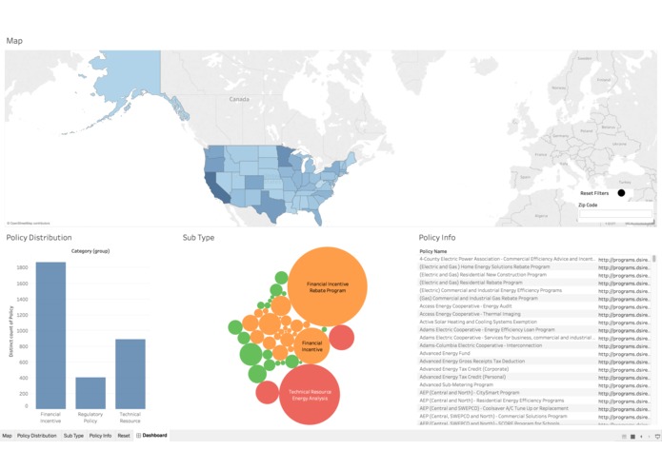This screenshot has width=662, height=470.
Task: Click the presentation mode icon
Action: 657,437
